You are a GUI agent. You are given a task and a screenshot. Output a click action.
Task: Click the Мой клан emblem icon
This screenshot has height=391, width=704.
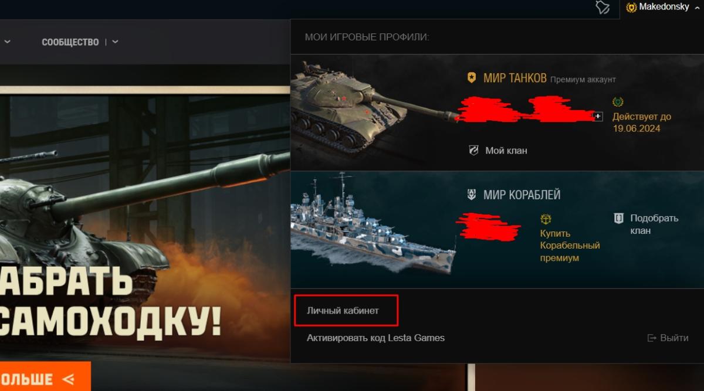[x=474, y=151]
